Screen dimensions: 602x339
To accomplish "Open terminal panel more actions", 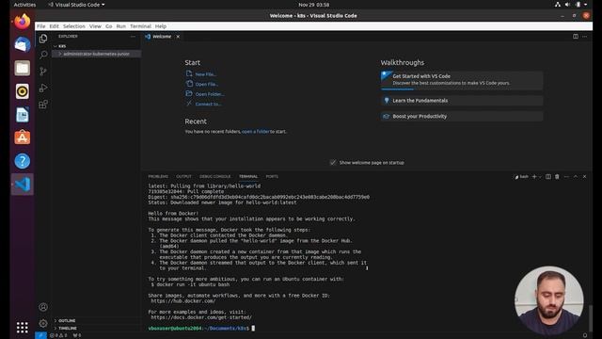I will (x=566, y=177).
